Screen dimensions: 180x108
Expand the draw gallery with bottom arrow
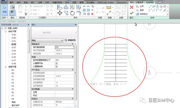[x=168, y=15]
